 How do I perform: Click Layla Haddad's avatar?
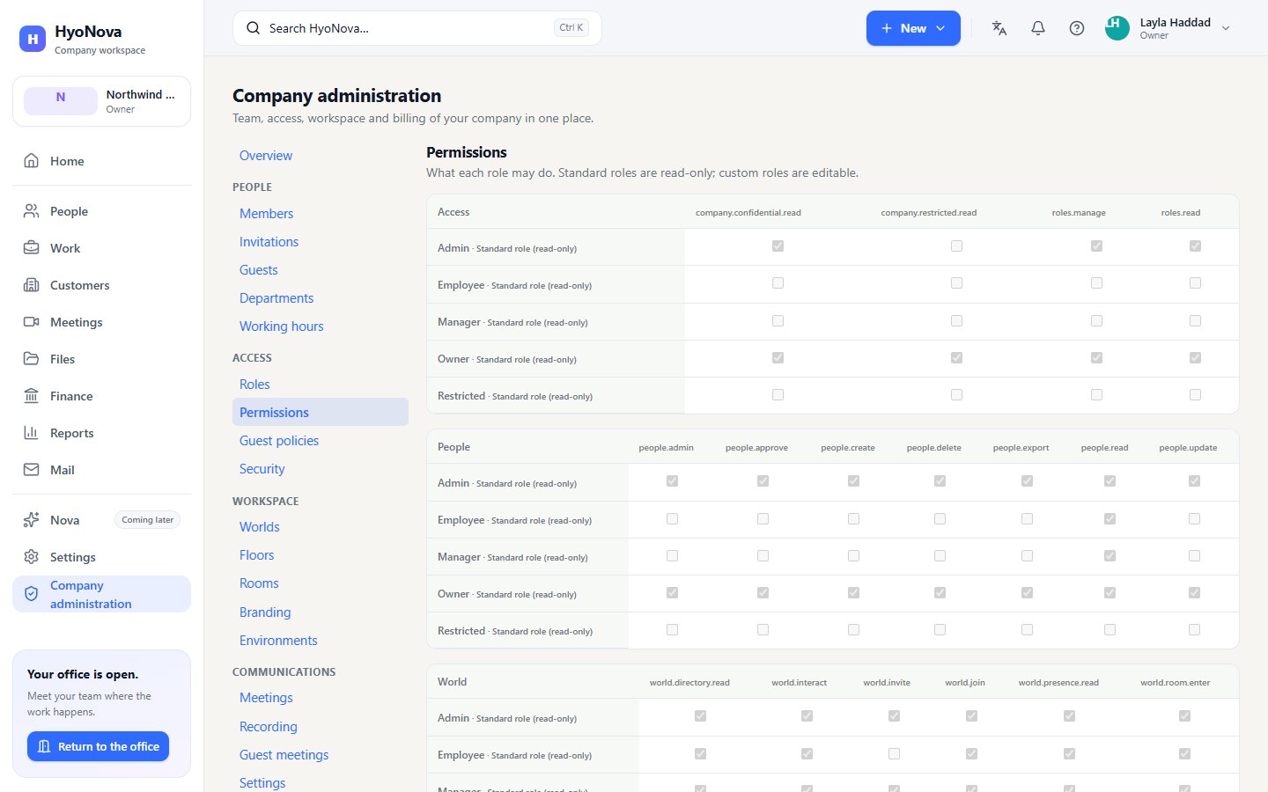click(x=1117, y=28)
